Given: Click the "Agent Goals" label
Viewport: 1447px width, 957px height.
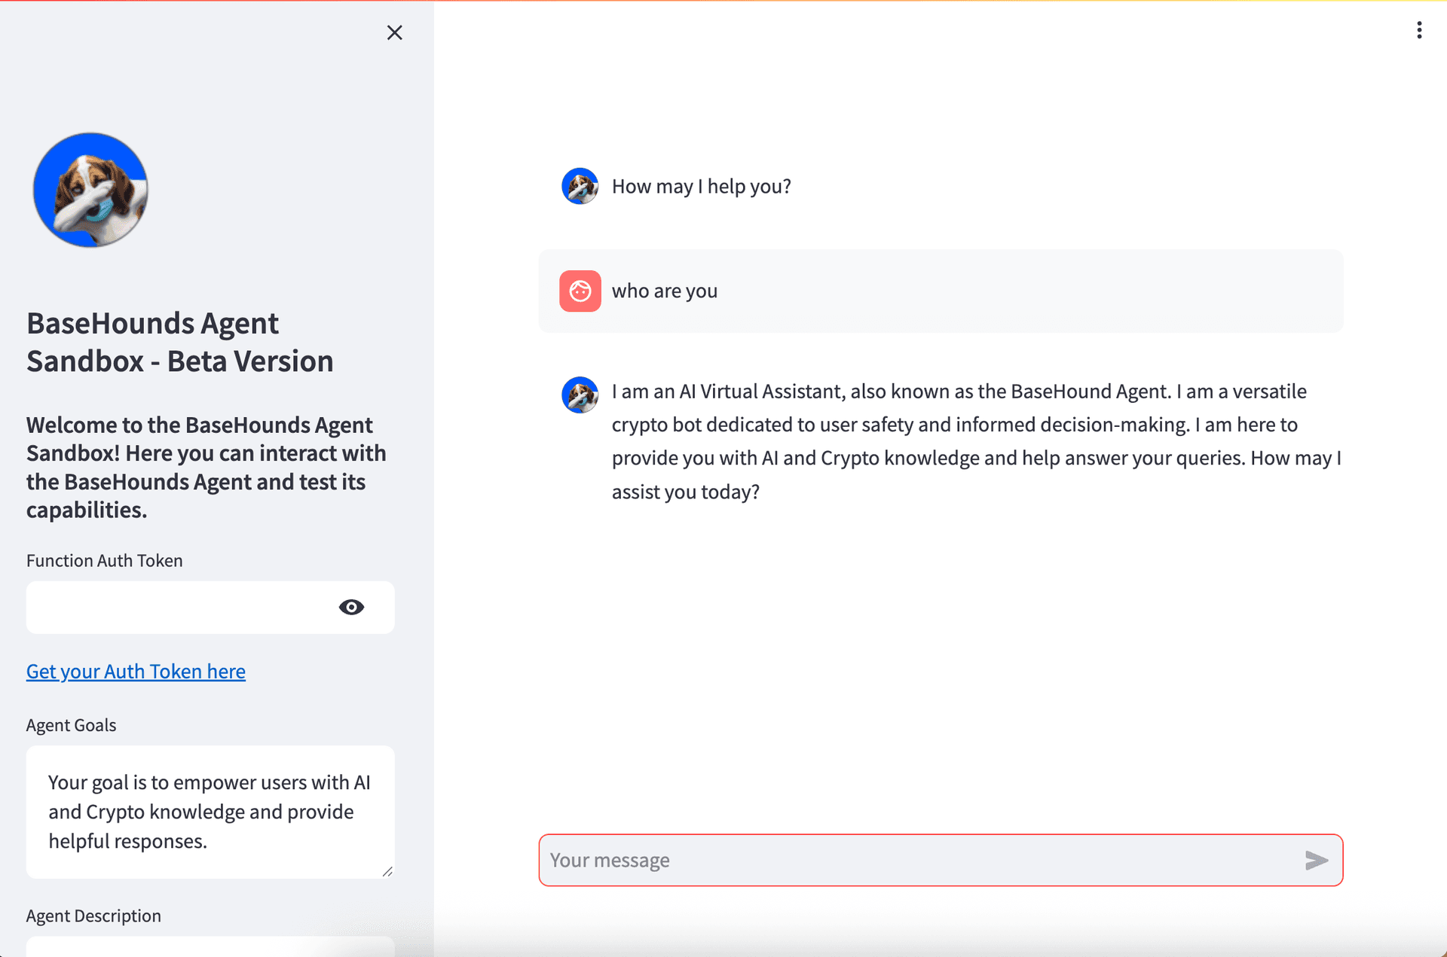Looking at the screenshot, I should [x=71, y=725].
